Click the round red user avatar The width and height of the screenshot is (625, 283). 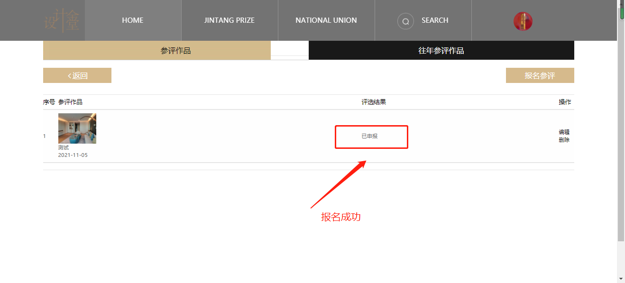[x=523, y=21]
